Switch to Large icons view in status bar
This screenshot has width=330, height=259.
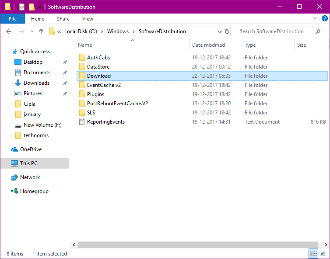pos(323,253)
